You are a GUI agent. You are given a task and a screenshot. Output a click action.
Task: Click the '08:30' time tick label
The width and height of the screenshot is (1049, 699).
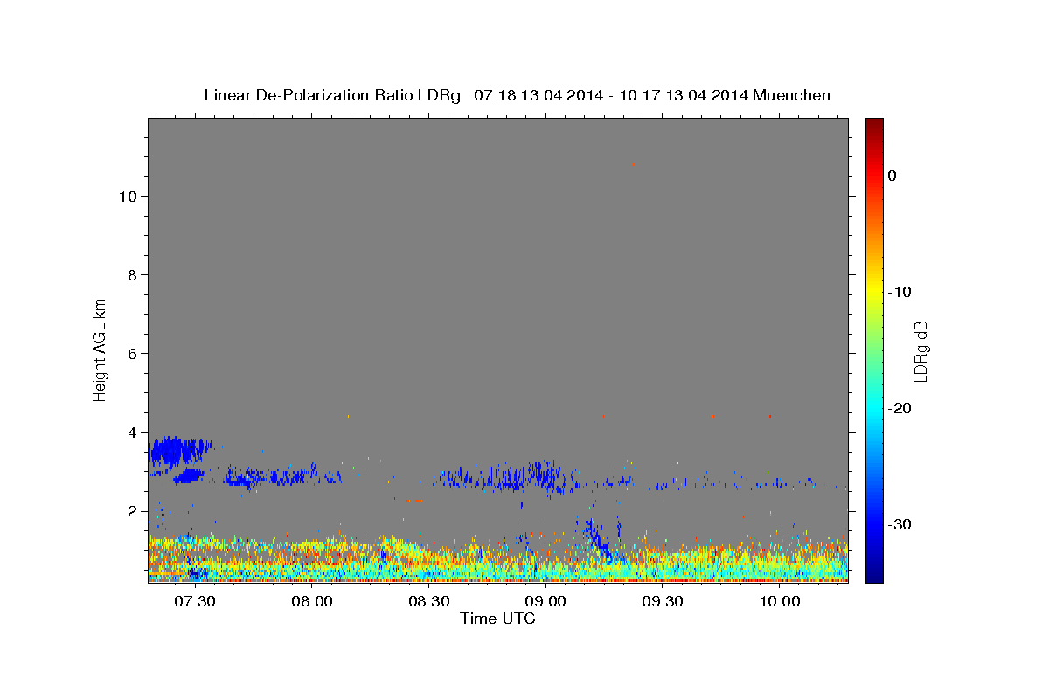point(428,602)
